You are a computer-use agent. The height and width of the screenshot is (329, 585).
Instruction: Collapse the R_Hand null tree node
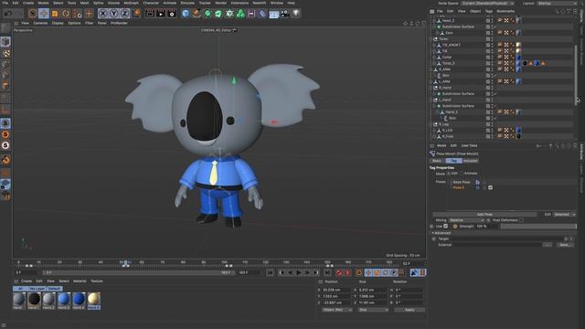(x=431, y=88)
